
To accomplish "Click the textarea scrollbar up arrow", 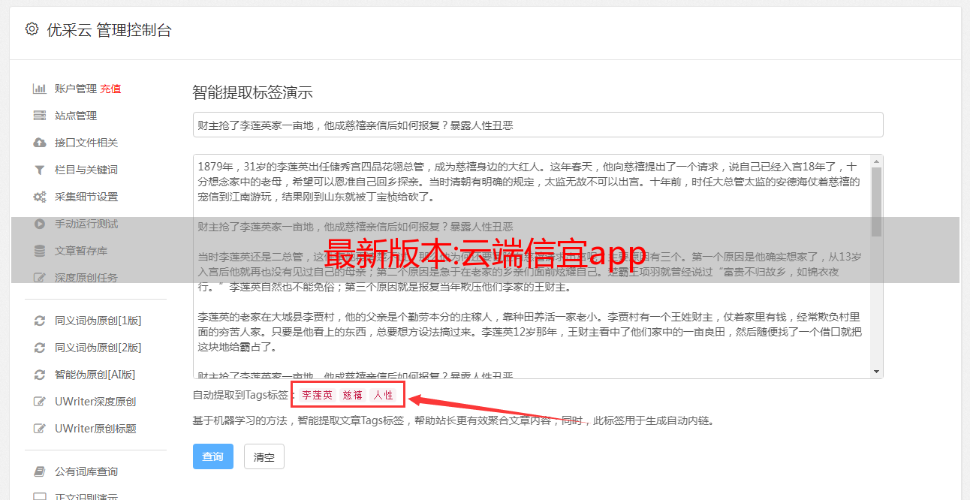I will click(x=876, y=161).
